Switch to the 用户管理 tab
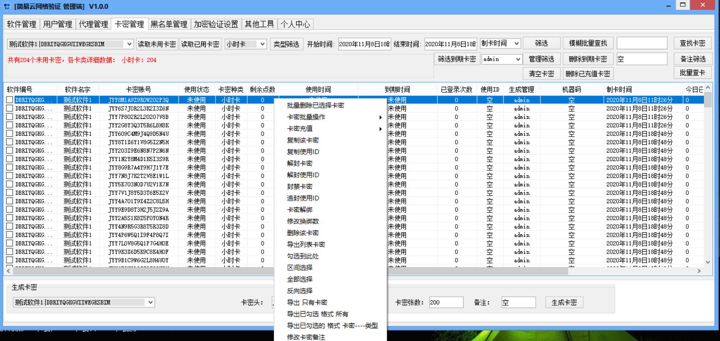720x341 pixels. pyautogui.click(x=57, y=24)
